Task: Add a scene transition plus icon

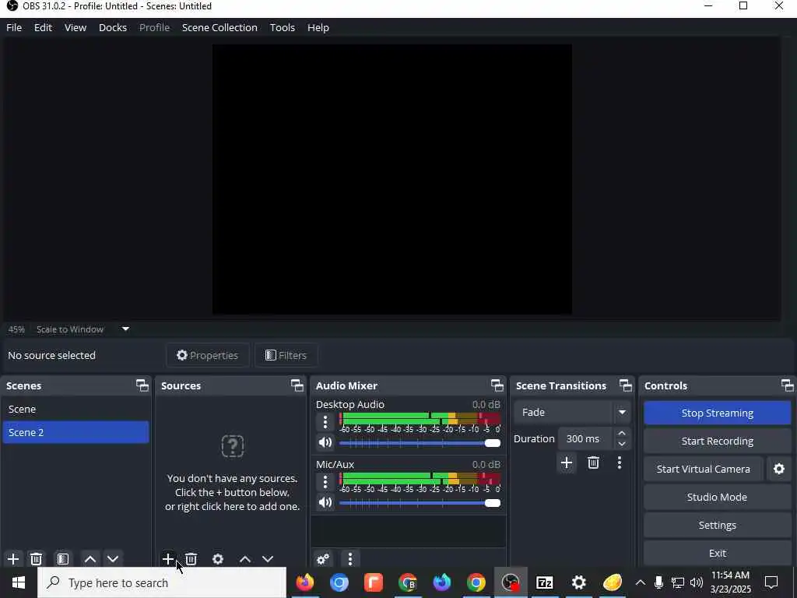Action: [567, 463]
